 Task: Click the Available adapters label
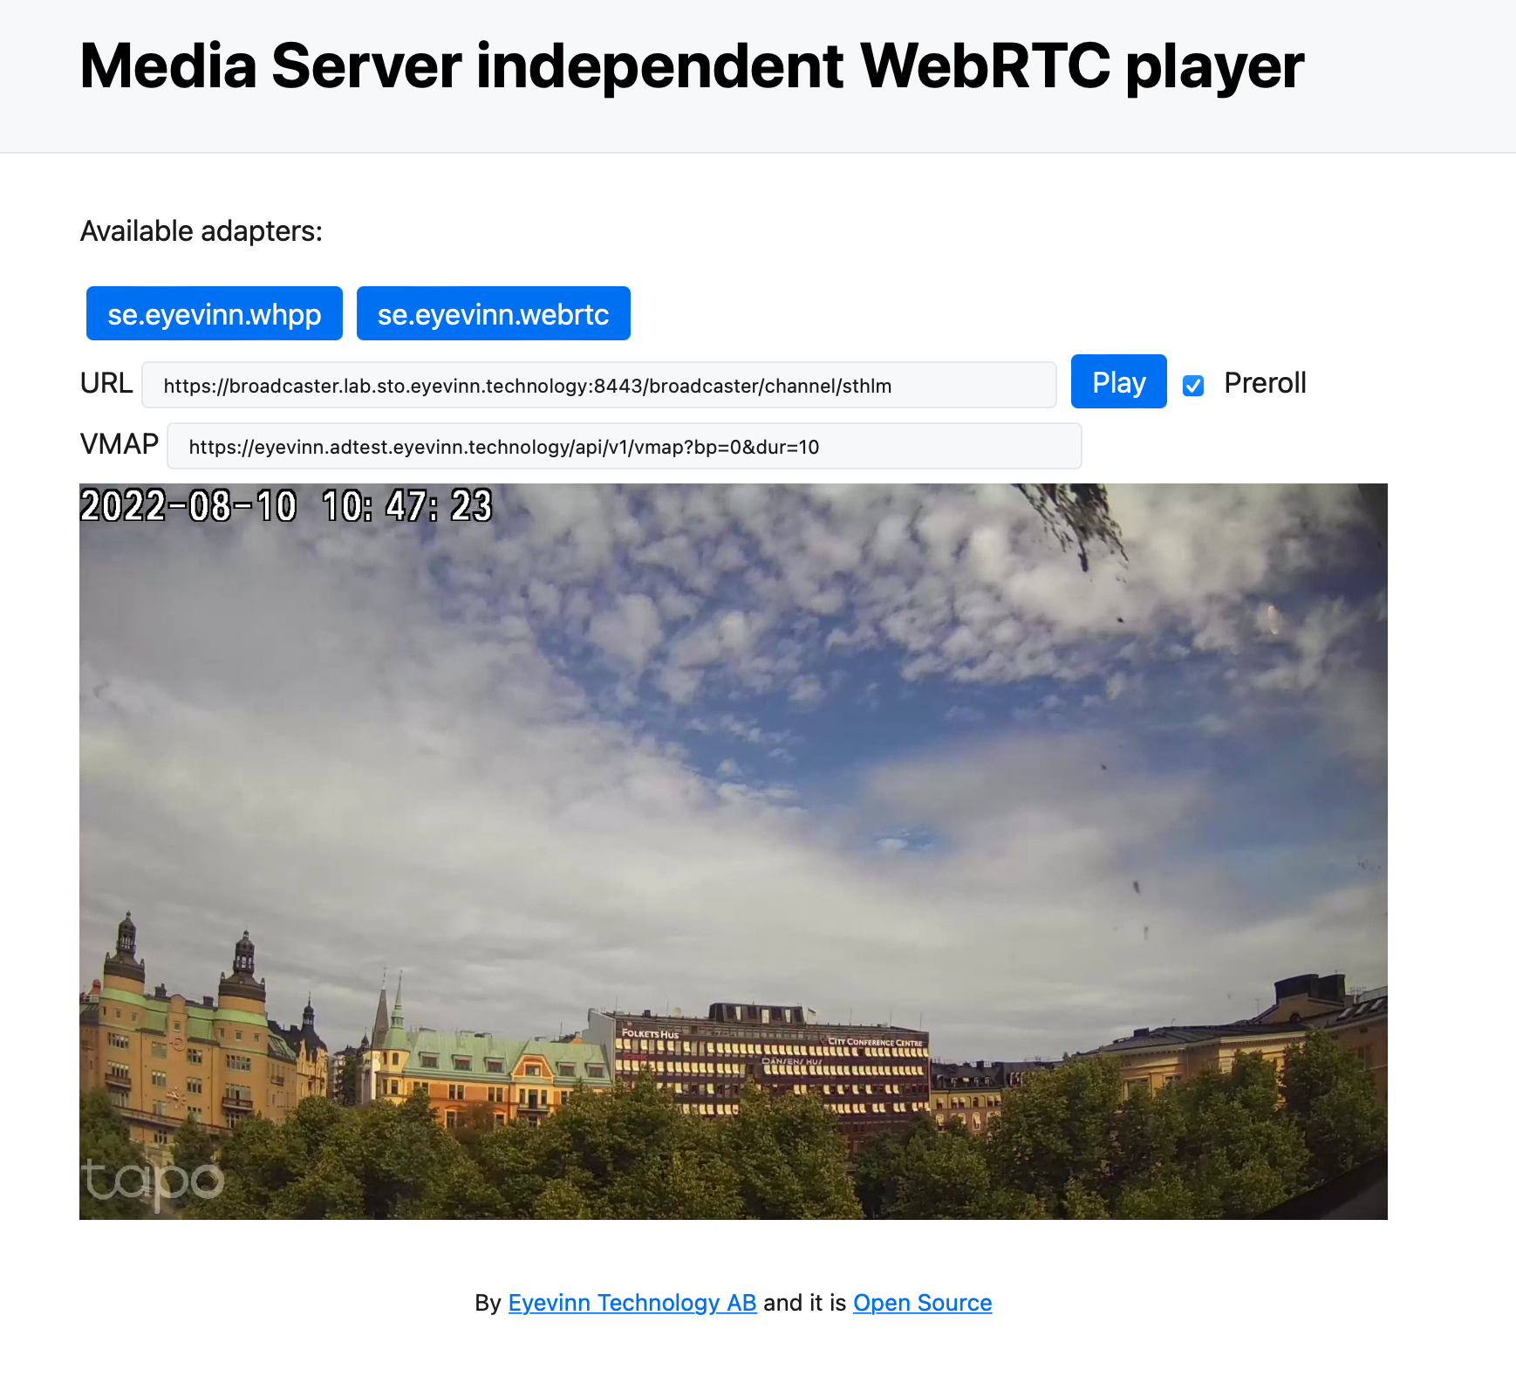pyautogui.click(x=201, y=231)
